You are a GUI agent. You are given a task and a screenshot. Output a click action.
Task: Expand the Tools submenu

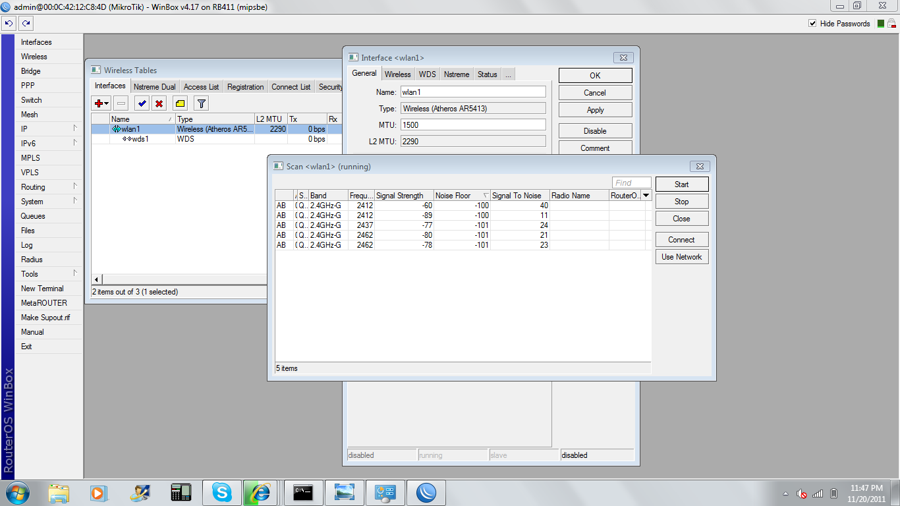click(x=75, y=273)
